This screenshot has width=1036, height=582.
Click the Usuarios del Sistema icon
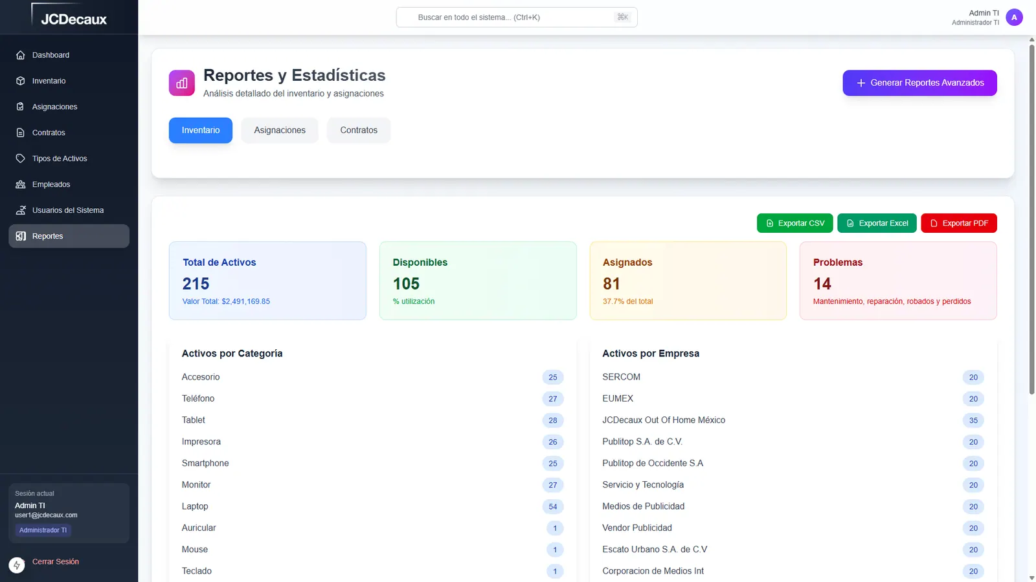pos(21,210)
